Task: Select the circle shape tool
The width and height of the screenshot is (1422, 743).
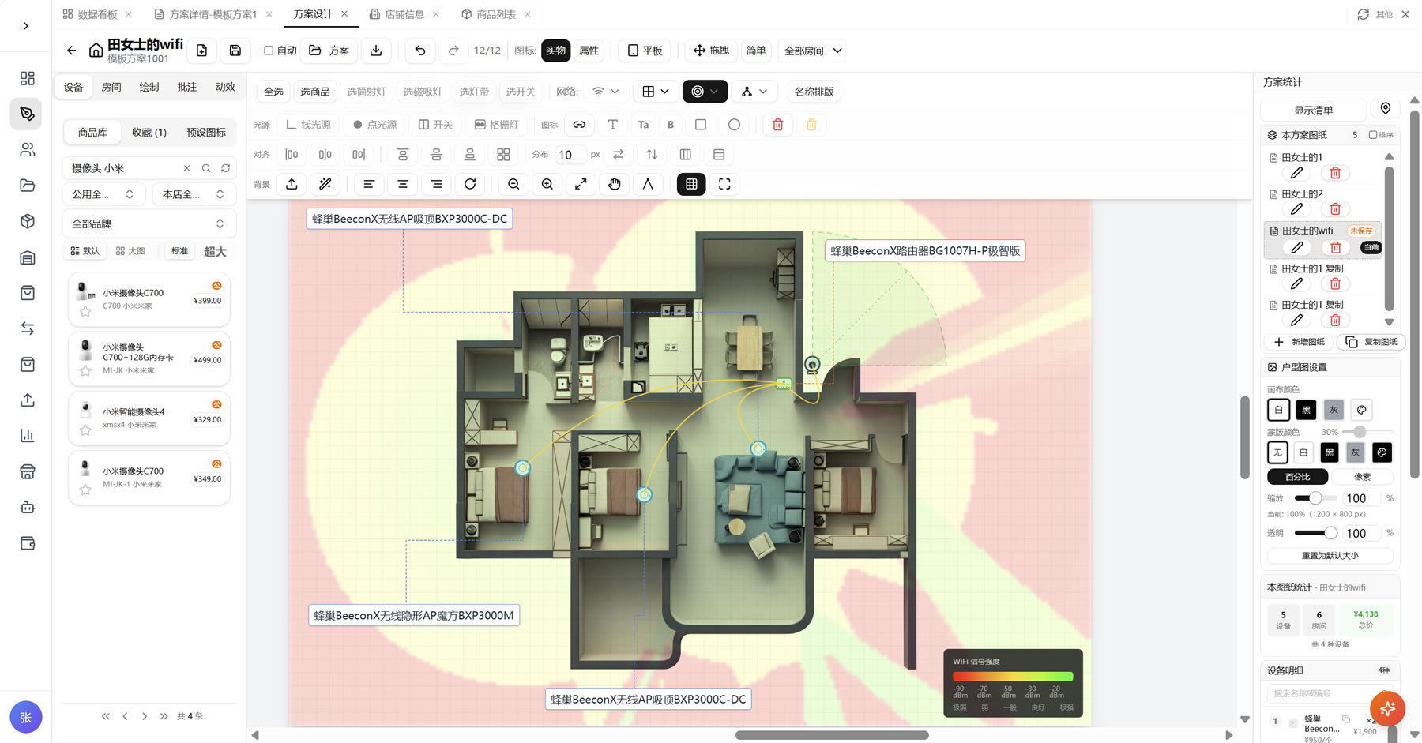Action: (734, 125)
